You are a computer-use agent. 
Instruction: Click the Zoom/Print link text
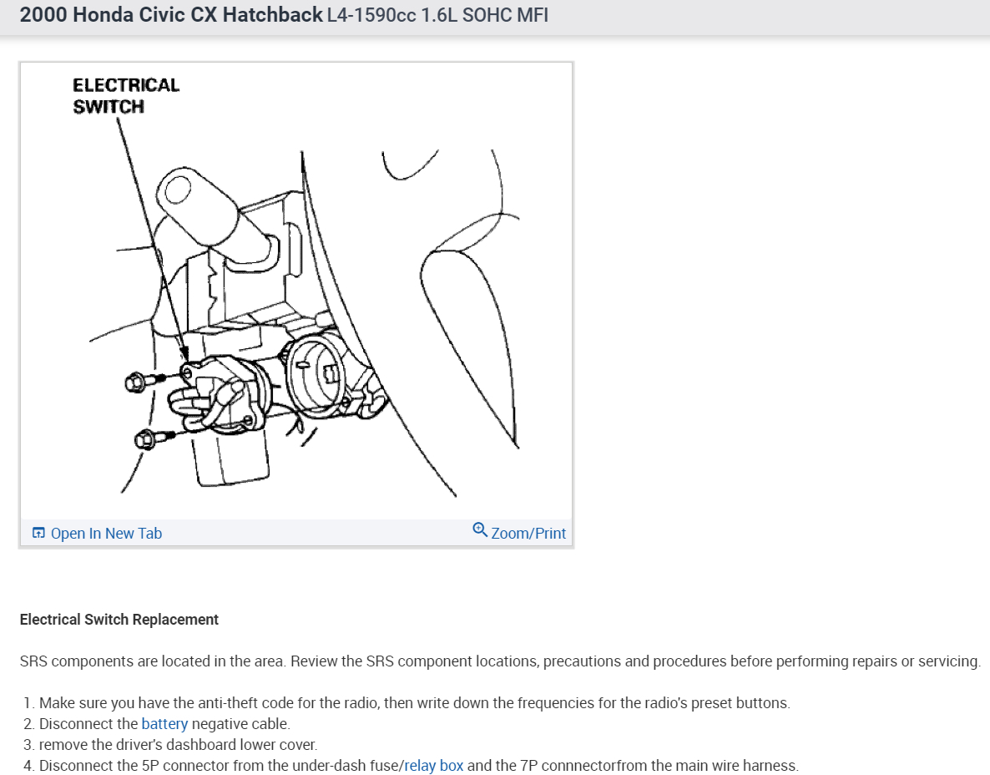528,534
